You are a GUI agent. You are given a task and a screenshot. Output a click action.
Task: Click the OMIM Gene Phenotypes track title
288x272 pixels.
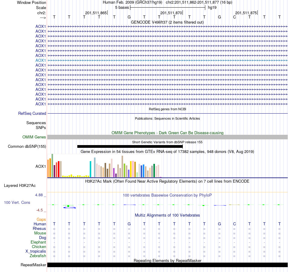coord(168,133)
